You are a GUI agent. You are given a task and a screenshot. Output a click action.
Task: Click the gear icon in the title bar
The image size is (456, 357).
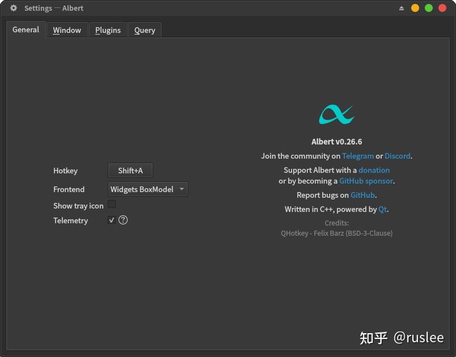tap(12, 8)
